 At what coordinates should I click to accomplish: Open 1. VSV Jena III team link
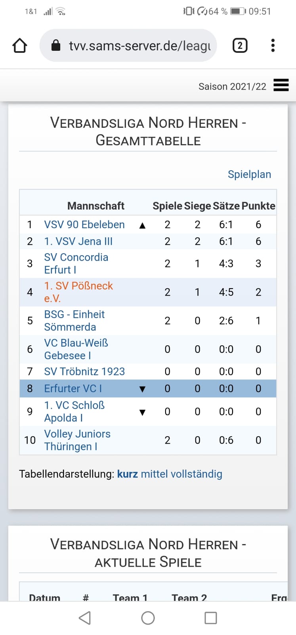(x=78, y=241)
